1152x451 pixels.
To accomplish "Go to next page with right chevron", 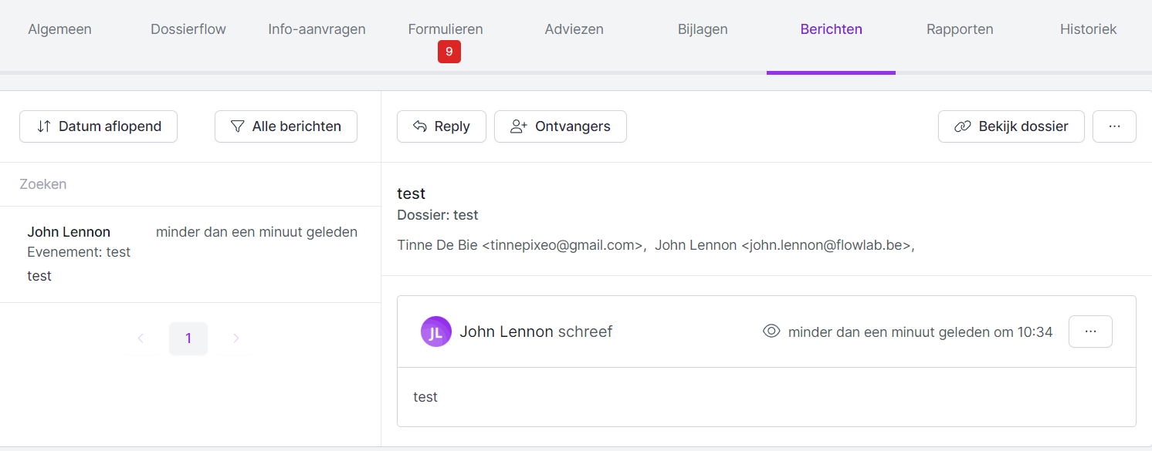I will (236, 338).
